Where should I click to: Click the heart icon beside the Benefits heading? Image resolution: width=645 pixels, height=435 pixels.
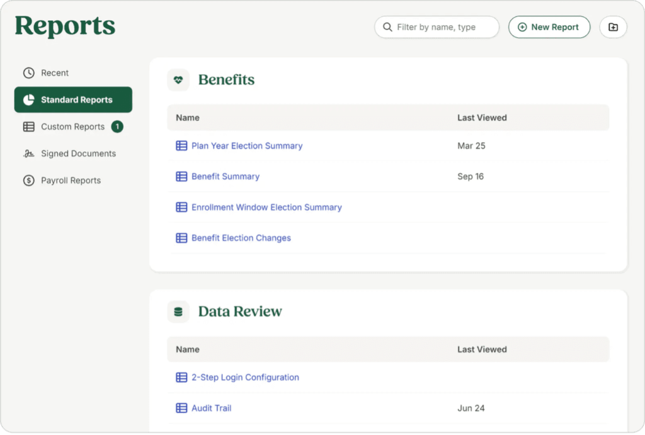pyautogui.click(x=178, y=79)
